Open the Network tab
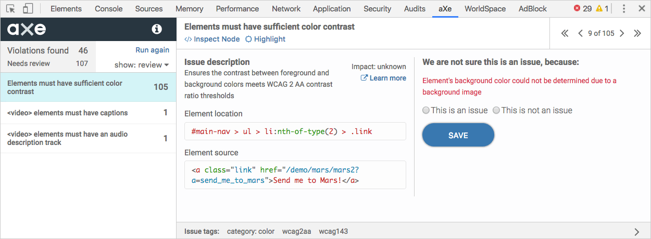Image resolution: width=651 pixels, height=239 pixels. [286, 8]
